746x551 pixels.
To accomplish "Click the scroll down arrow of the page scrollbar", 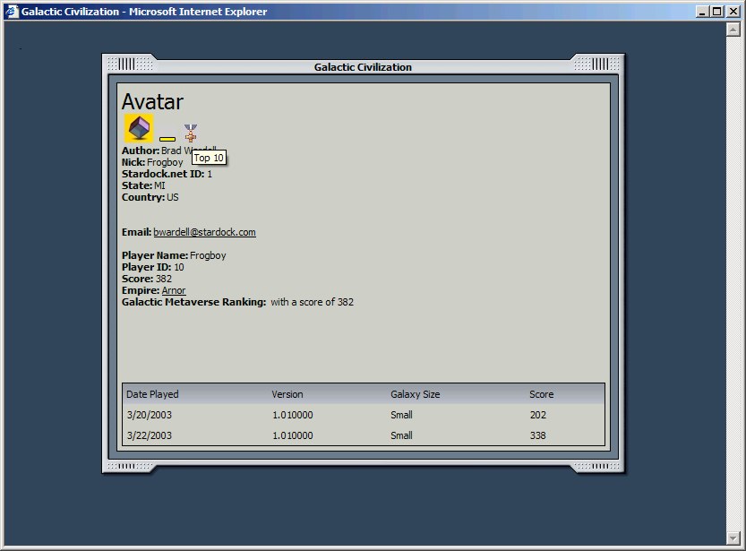I will point(733,538).
